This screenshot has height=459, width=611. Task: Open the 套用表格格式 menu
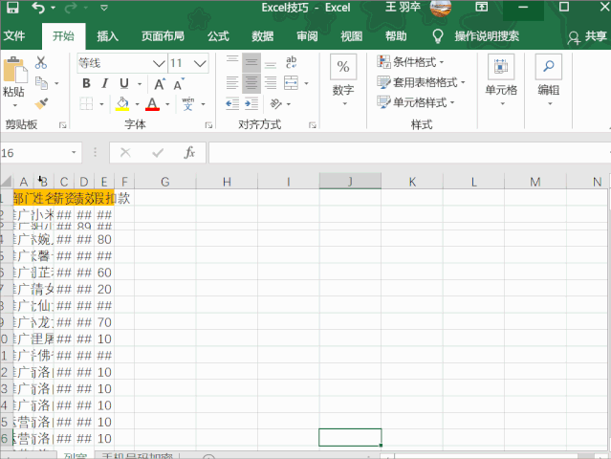tap(422, 82)
